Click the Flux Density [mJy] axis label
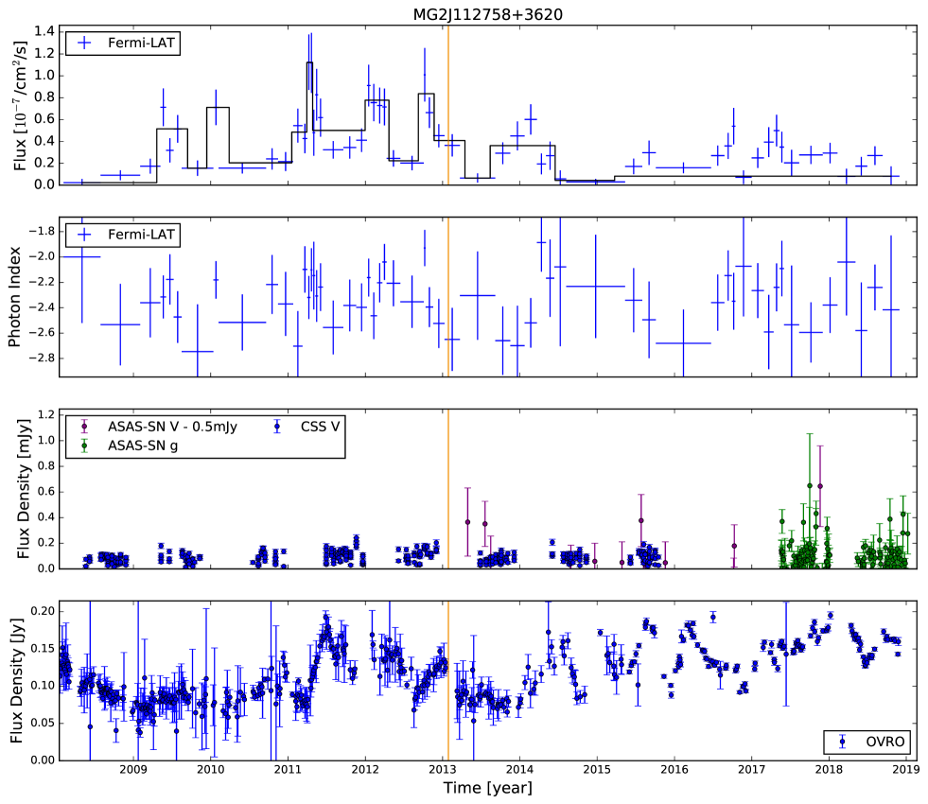Image resolution: width=928 pixels, height=804 pixels. (23, 489)
